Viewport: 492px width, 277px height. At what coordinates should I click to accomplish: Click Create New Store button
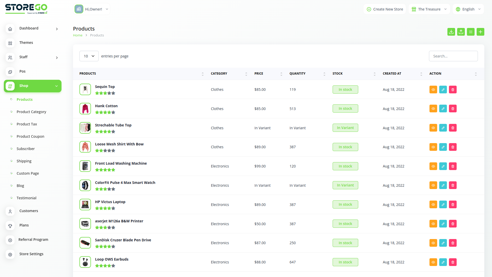(x=385, y=9)
